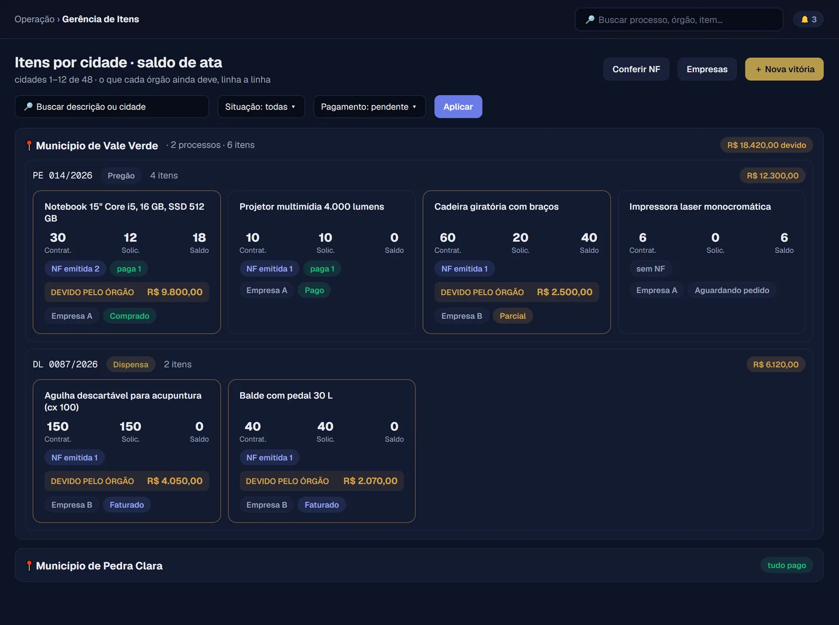
Task: Click the Comprado status tag
Action: 130,316
